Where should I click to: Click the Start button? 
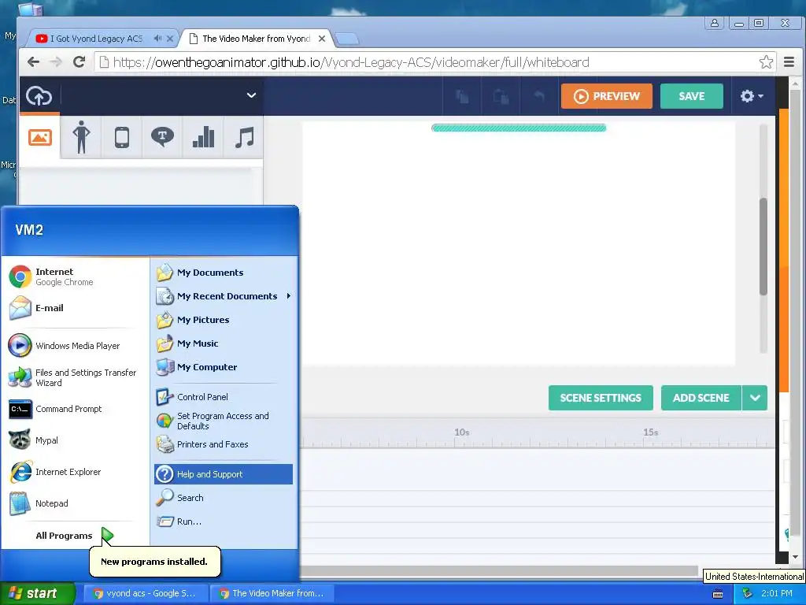click(38, 593)
